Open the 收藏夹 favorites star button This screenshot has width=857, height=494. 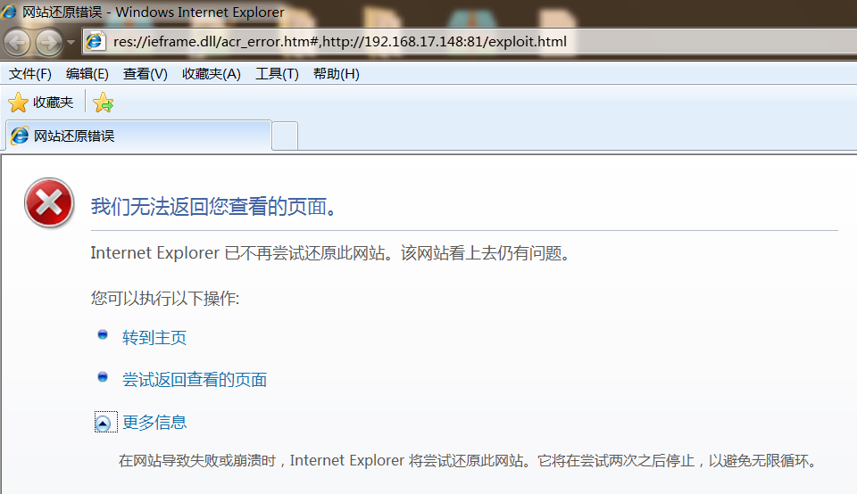41,103
